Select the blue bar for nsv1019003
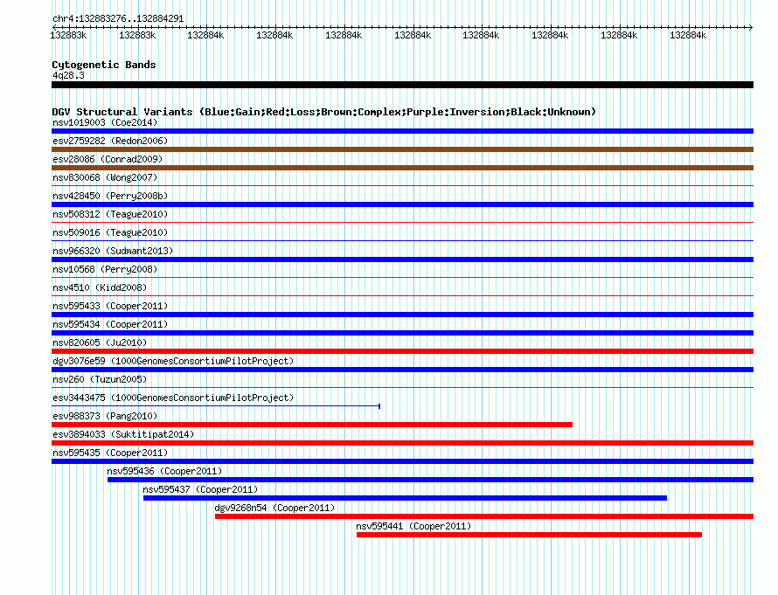Screen dimensions: 778x595 coord(402,131)
